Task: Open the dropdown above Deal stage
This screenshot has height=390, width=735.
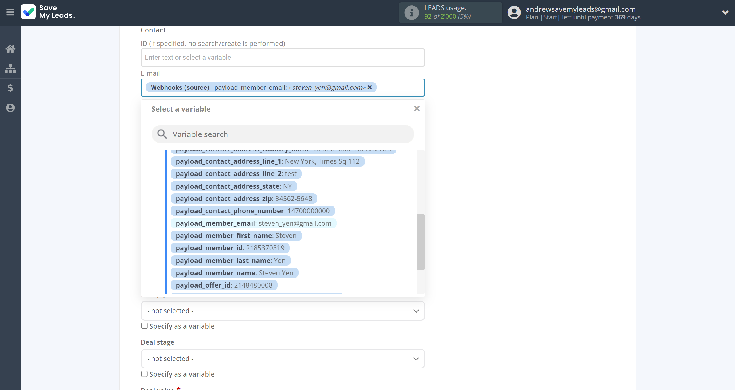Action: click(283, 311)
